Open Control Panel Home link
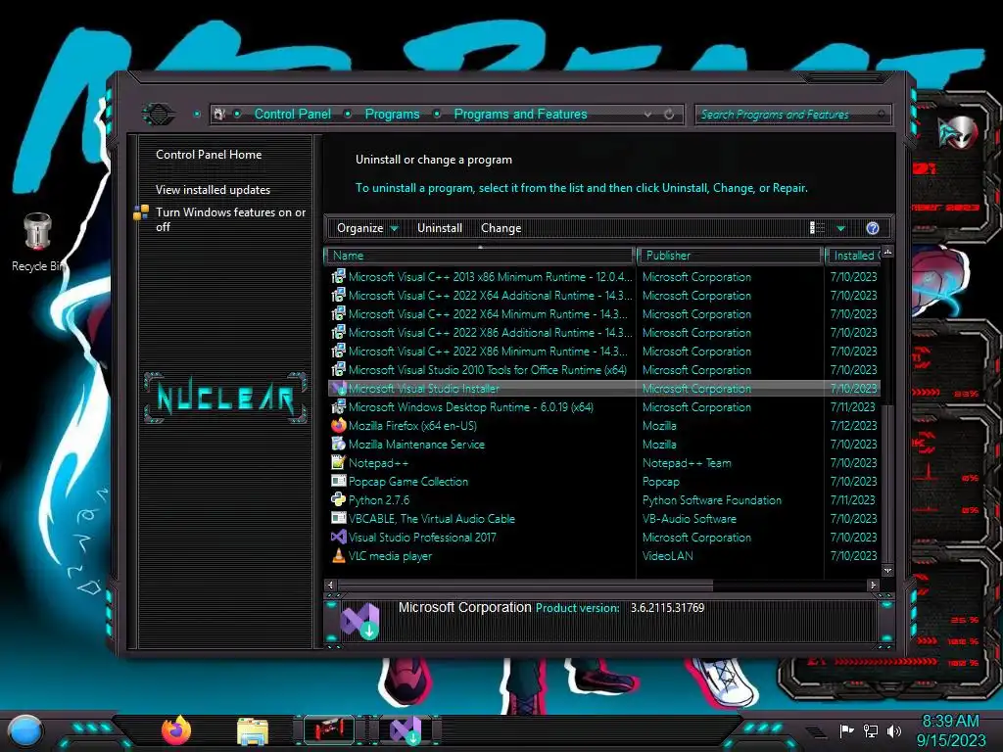 pos(209,155)
